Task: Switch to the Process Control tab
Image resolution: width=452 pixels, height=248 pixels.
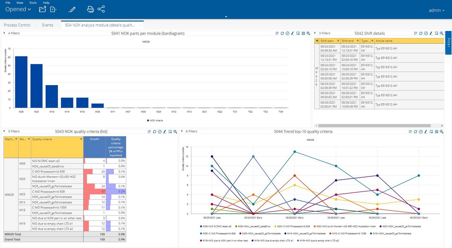Action: pos(17,25)
